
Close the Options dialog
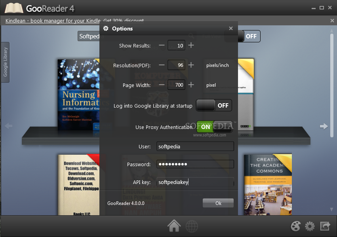(x=231, y=28)
